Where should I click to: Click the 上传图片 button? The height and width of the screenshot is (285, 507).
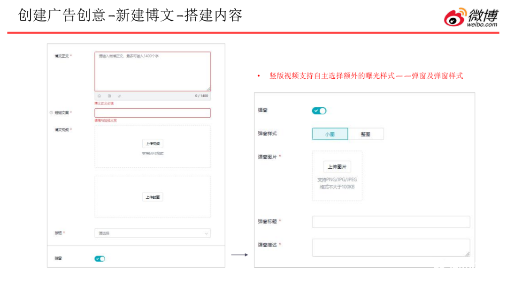pyautogui.click(x=337, y=167)
